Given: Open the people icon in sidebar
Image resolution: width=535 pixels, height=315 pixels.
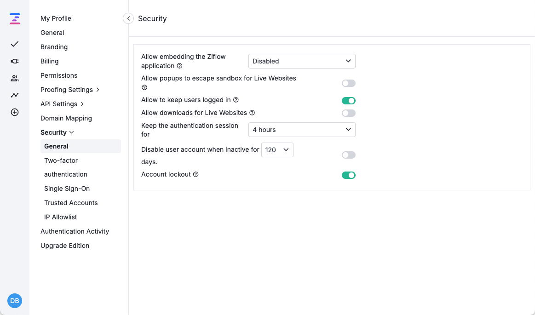Looking at the screenshot, I should click(x=15, y=78).
